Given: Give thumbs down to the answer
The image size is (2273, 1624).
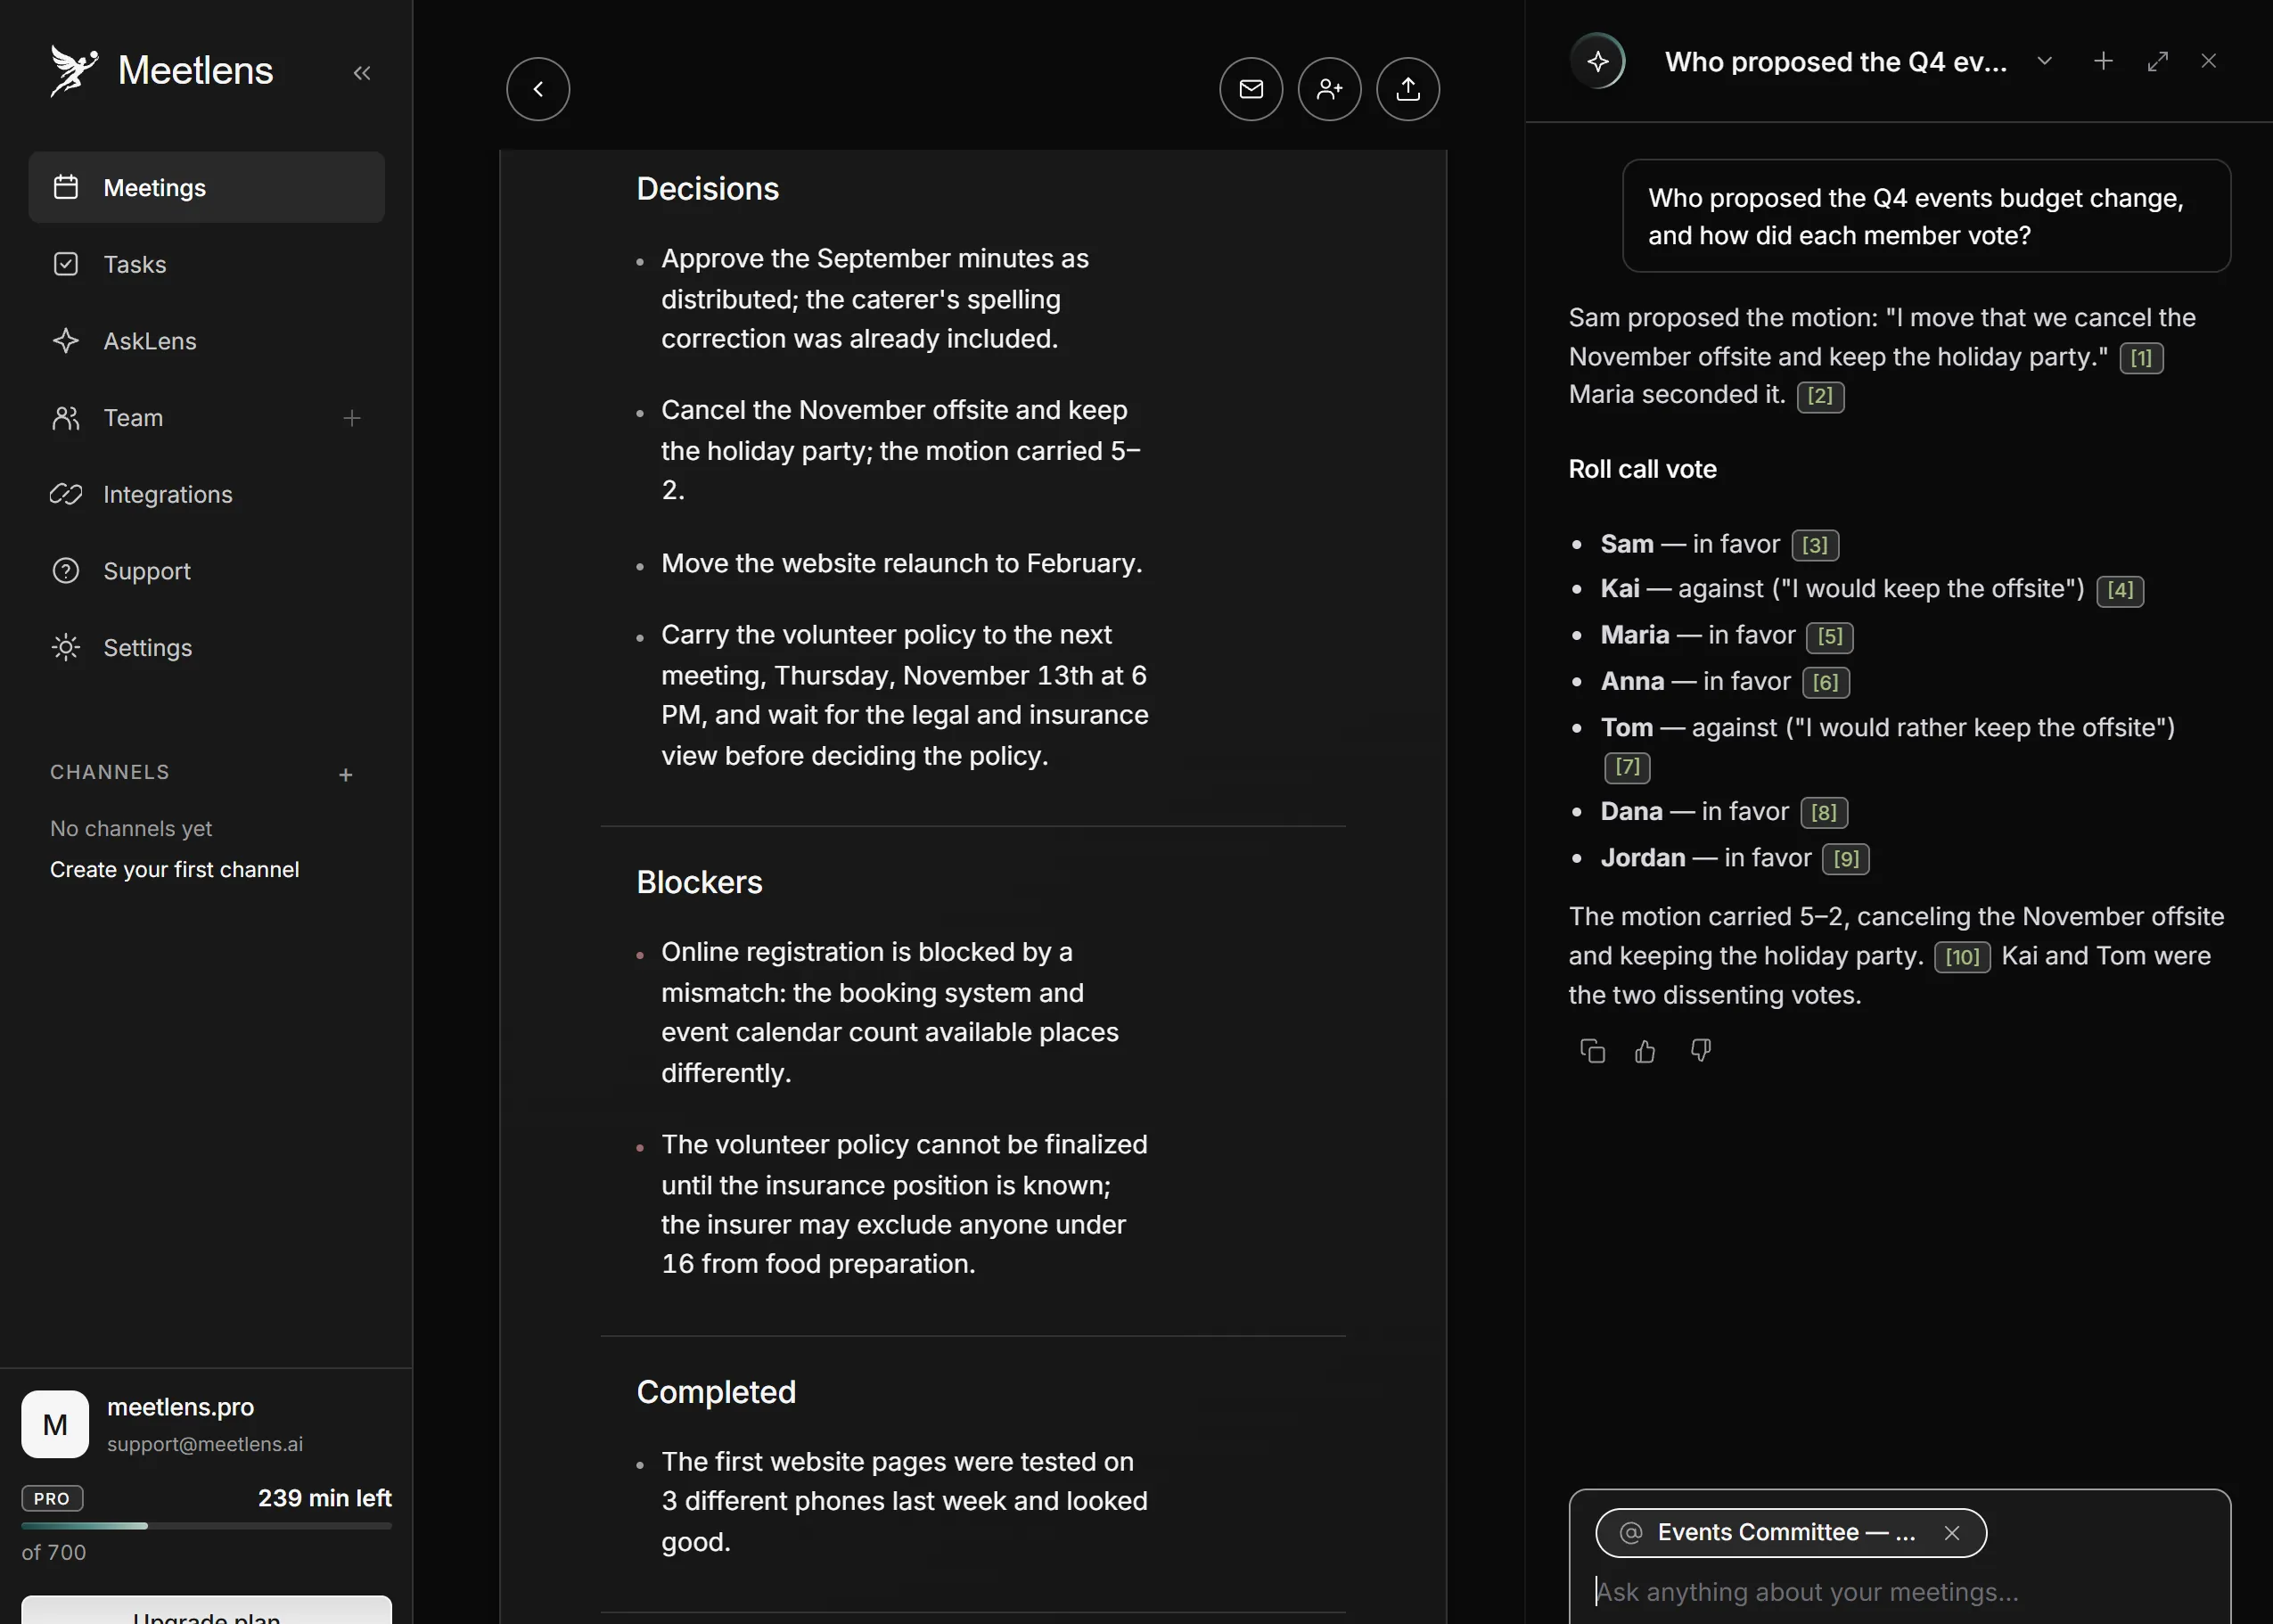Looking at the screenshot, I should tap(1700, 1050).
